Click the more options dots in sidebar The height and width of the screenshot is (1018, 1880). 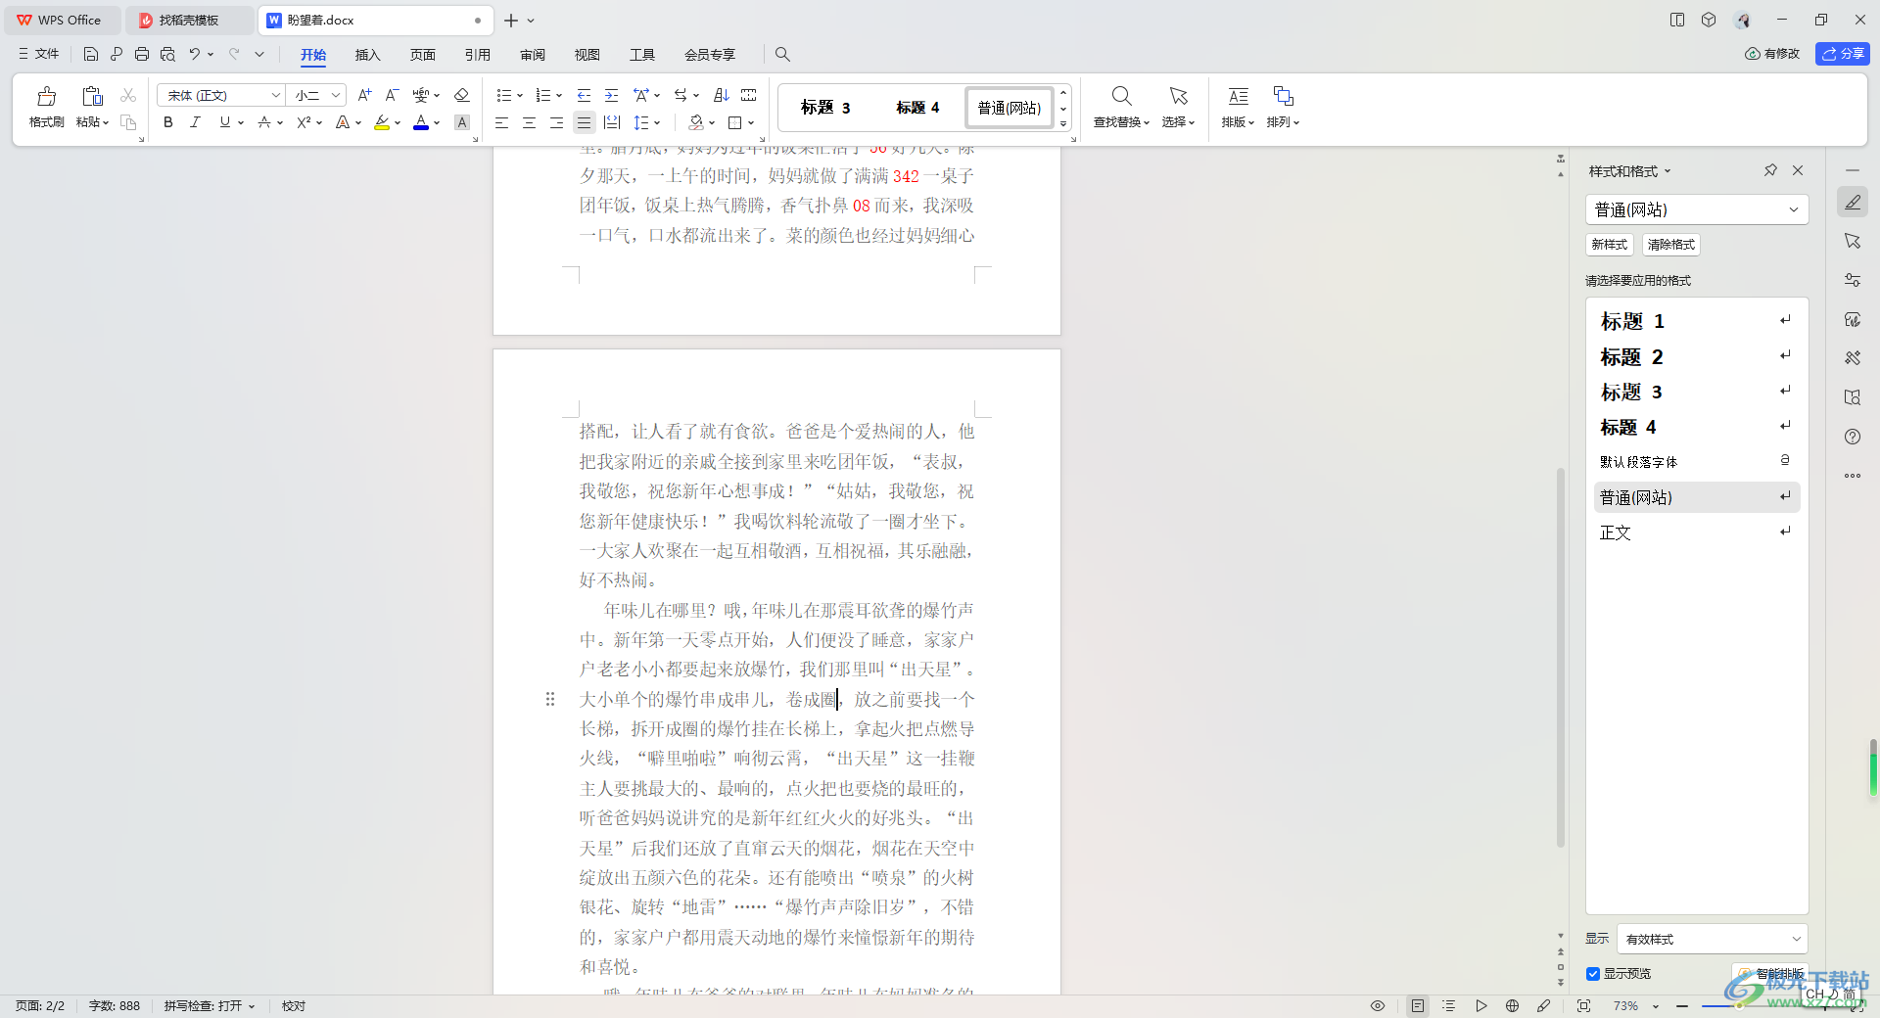(1853, 476)
